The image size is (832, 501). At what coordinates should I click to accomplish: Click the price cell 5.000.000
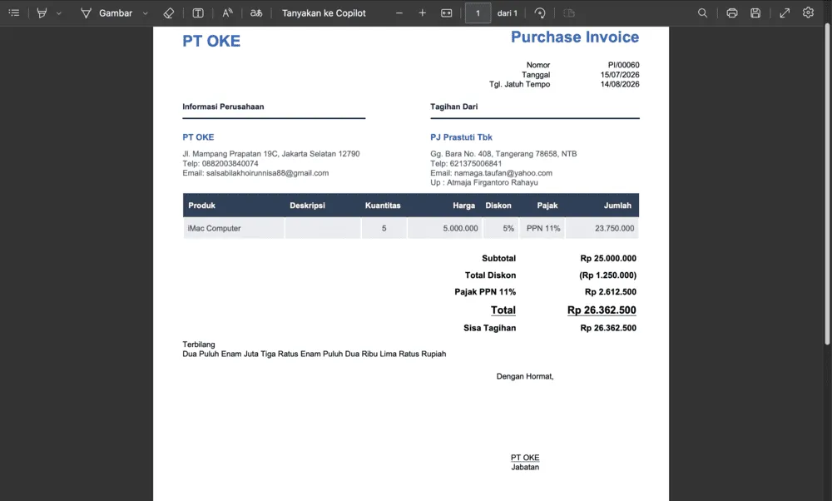(445, 228)
